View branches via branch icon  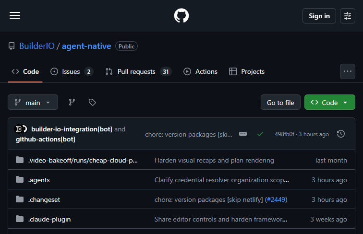pyautogui.click(x=72, y=102)
